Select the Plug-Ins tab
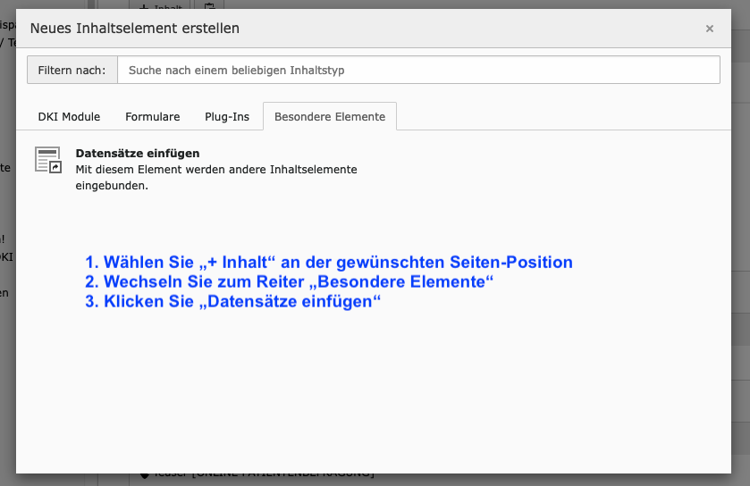 click(227, 117)
